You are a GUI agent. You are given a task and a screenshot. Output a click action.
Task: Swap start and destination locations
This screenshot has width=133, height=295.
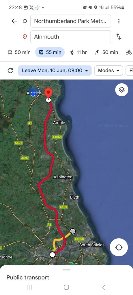[x=119, y=37]
